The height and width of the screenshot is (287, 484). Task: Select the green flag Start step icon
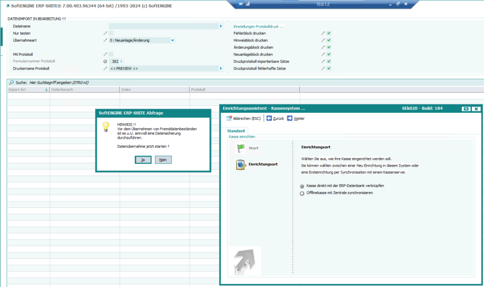[241, 148]
